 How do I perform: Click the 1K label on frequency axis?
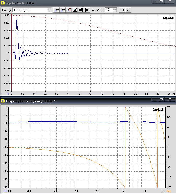(x=77, y=191)
